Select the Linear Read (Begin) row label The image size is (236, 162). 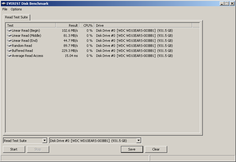(x=26, y=31)
